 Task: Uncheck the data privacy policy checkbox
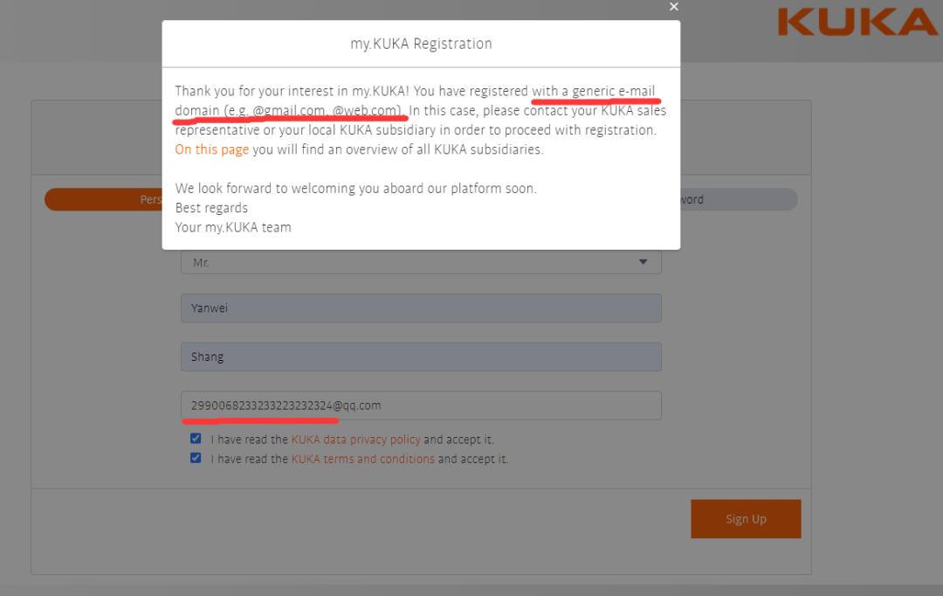pos(196,439)
